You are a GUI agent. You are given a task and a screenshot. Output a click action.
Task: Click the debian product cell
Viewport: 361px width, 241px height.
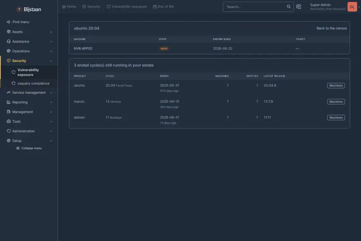[79, 117]
